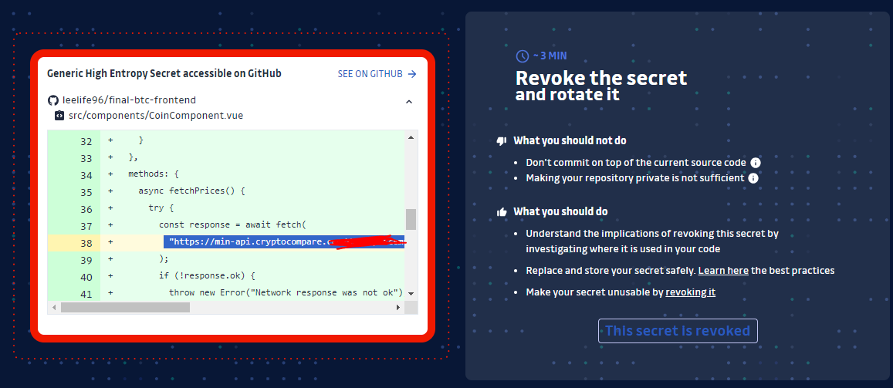Click the thumbs-up icon by What you should do
The height and width of the screenshot is (388, 893).
coord(502,211)
